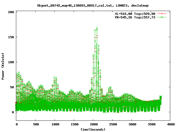Click the 500 x-axis tick label
This screenshot has width=176, height=132.
pyautogui.click(x=36, y=124)
